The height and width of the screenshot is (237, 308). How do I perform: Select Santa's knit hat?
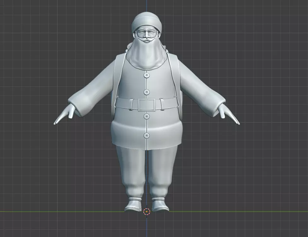(147, 22)
